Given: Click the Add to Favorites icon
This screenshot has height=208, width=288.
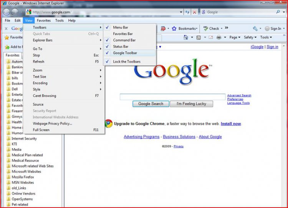Looking at the screenshot, I should click(x=7, y=47).
